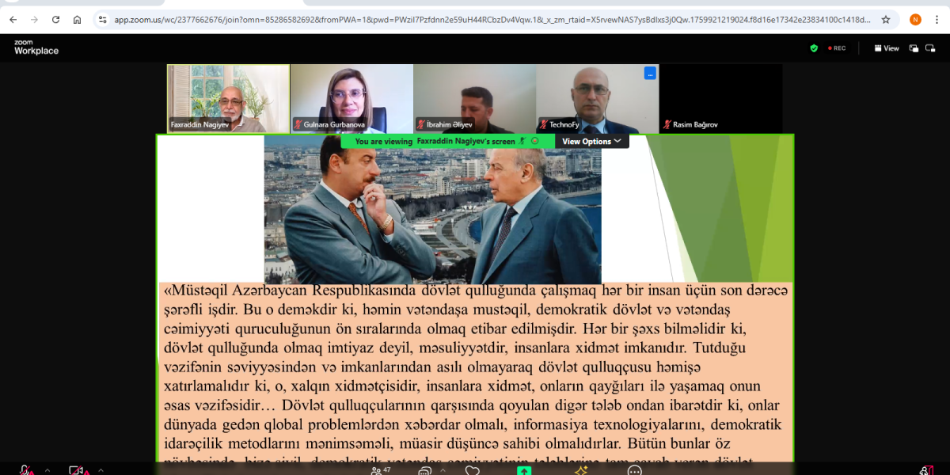Select Faxraddin Nagiyev's video thumbnail
This screenshot has width=950, height=475.
228,98
